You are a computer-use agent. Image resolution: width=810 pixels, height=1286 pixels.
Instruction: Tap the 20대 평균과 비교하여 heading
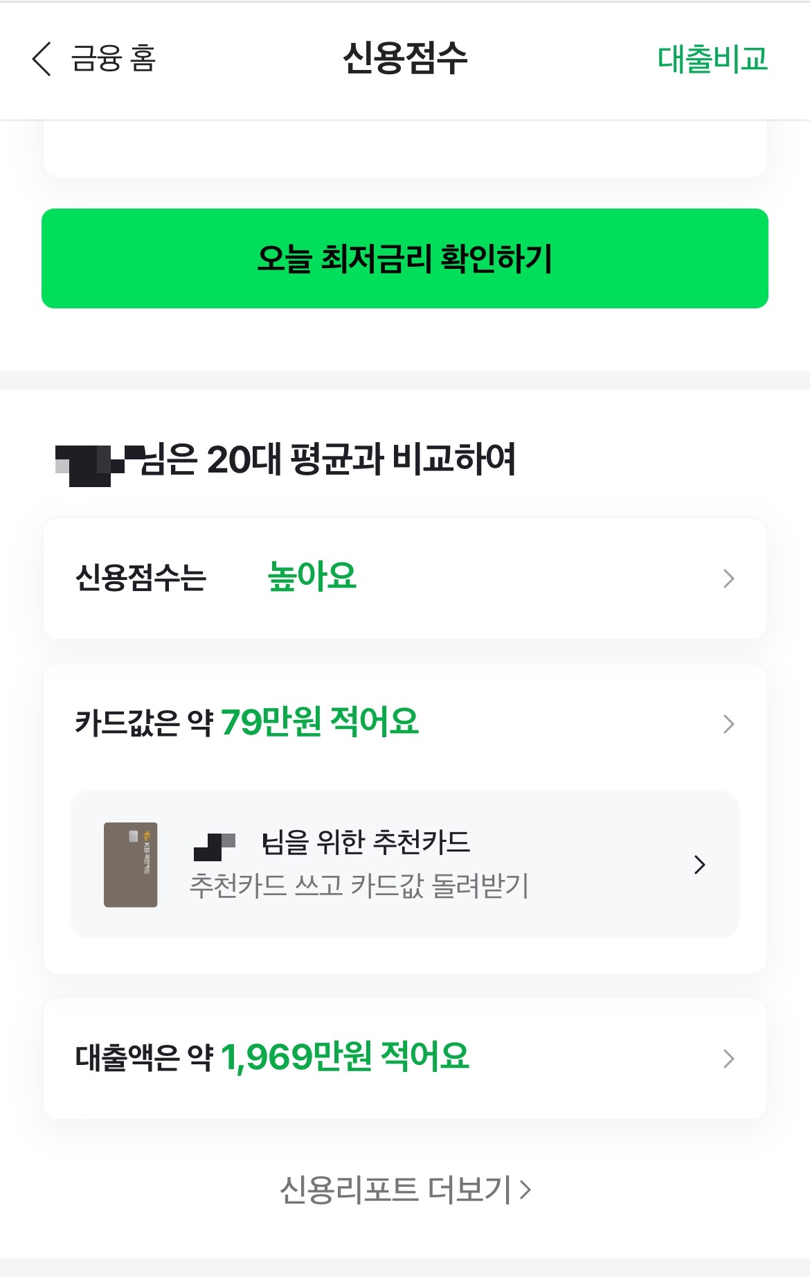[327, 459]
